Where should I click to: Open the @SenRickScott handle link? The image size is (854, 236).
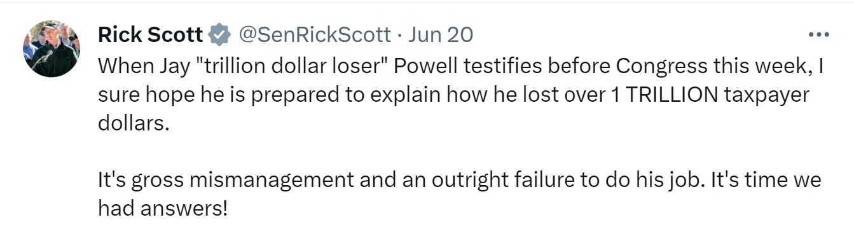314,34
